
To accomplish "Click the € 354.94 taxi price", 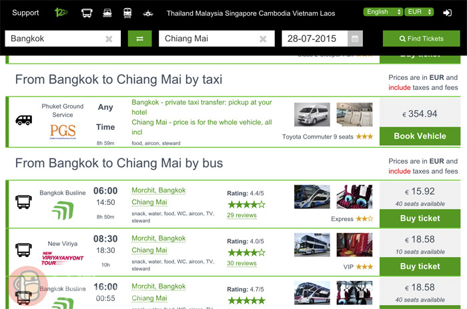I will click(x=420, y=114).
